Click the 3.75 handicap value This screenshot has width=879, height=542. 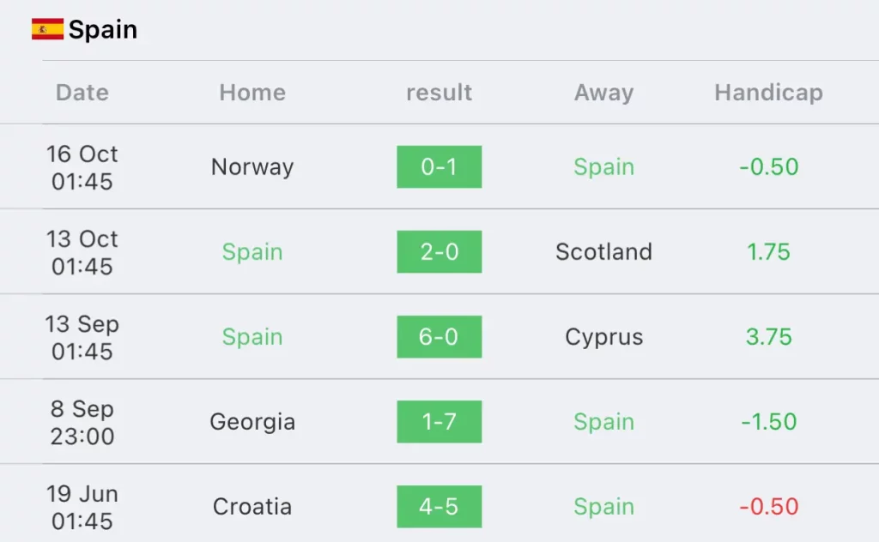tap(768, 337)
